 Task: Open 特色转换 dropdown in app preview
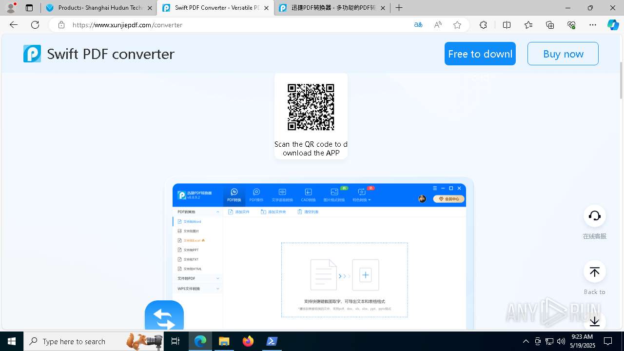coord(362,195)
